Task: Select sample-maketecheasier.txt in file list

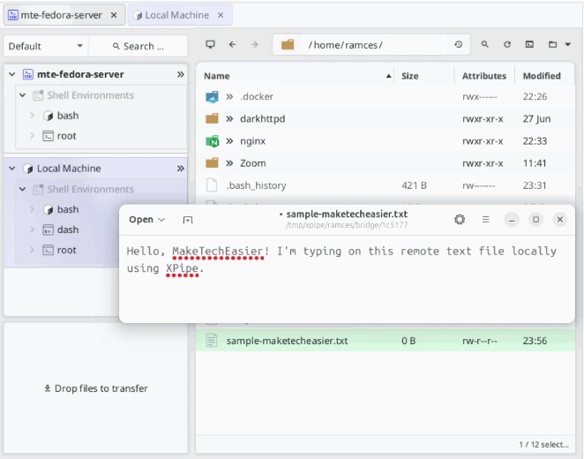Action: click(x=287, y=341)
